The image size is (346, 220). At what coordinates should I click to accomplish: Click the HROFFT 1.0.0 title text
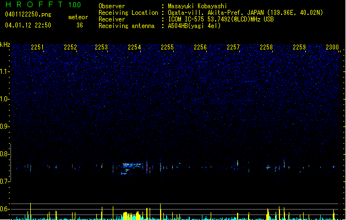43,4
